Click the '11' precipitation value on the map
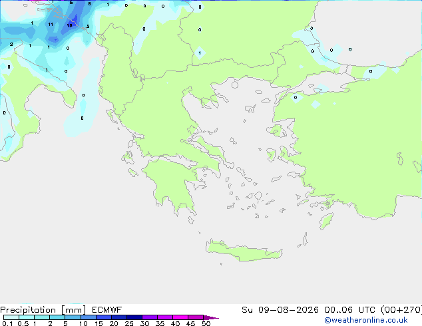 click(51, 25)
